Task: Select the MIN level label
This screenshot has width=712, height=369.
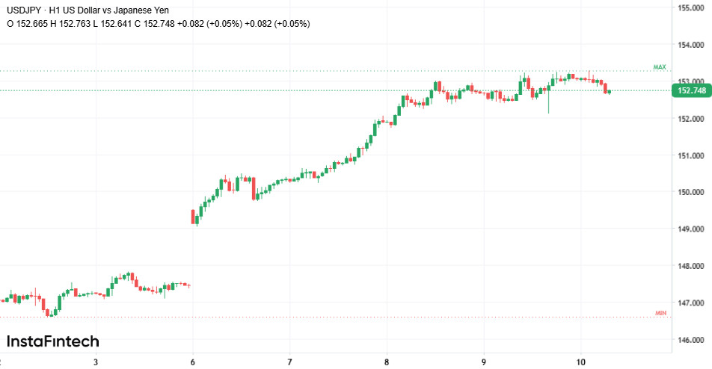Action: 660,313
